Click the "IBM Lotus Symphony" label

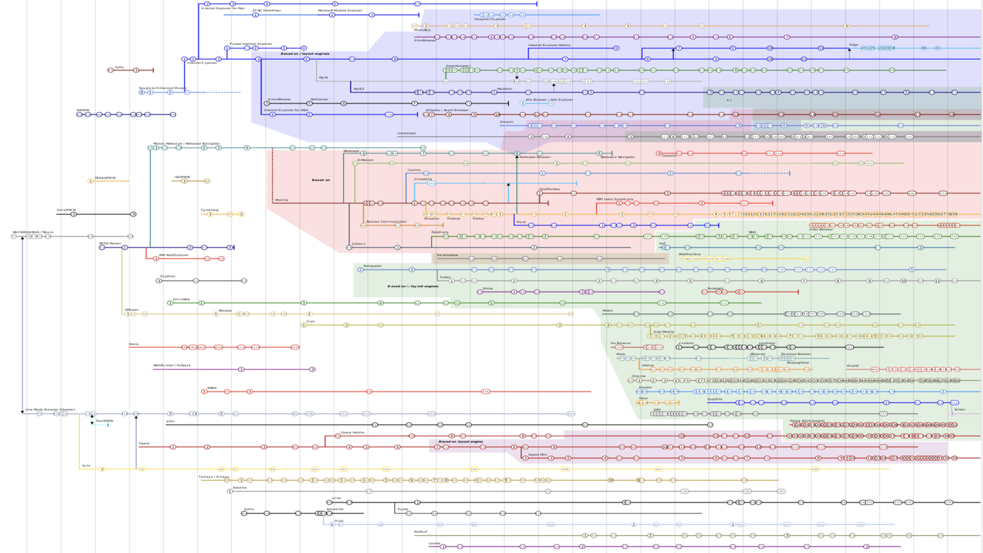[614, 199]
